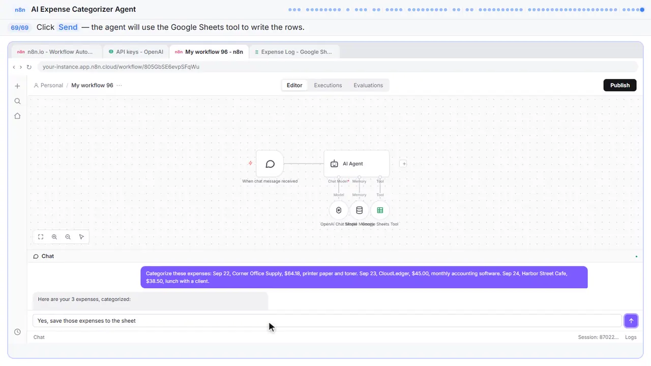
Task: Fit the workflow canvas to view
Action: click(41, 237)
